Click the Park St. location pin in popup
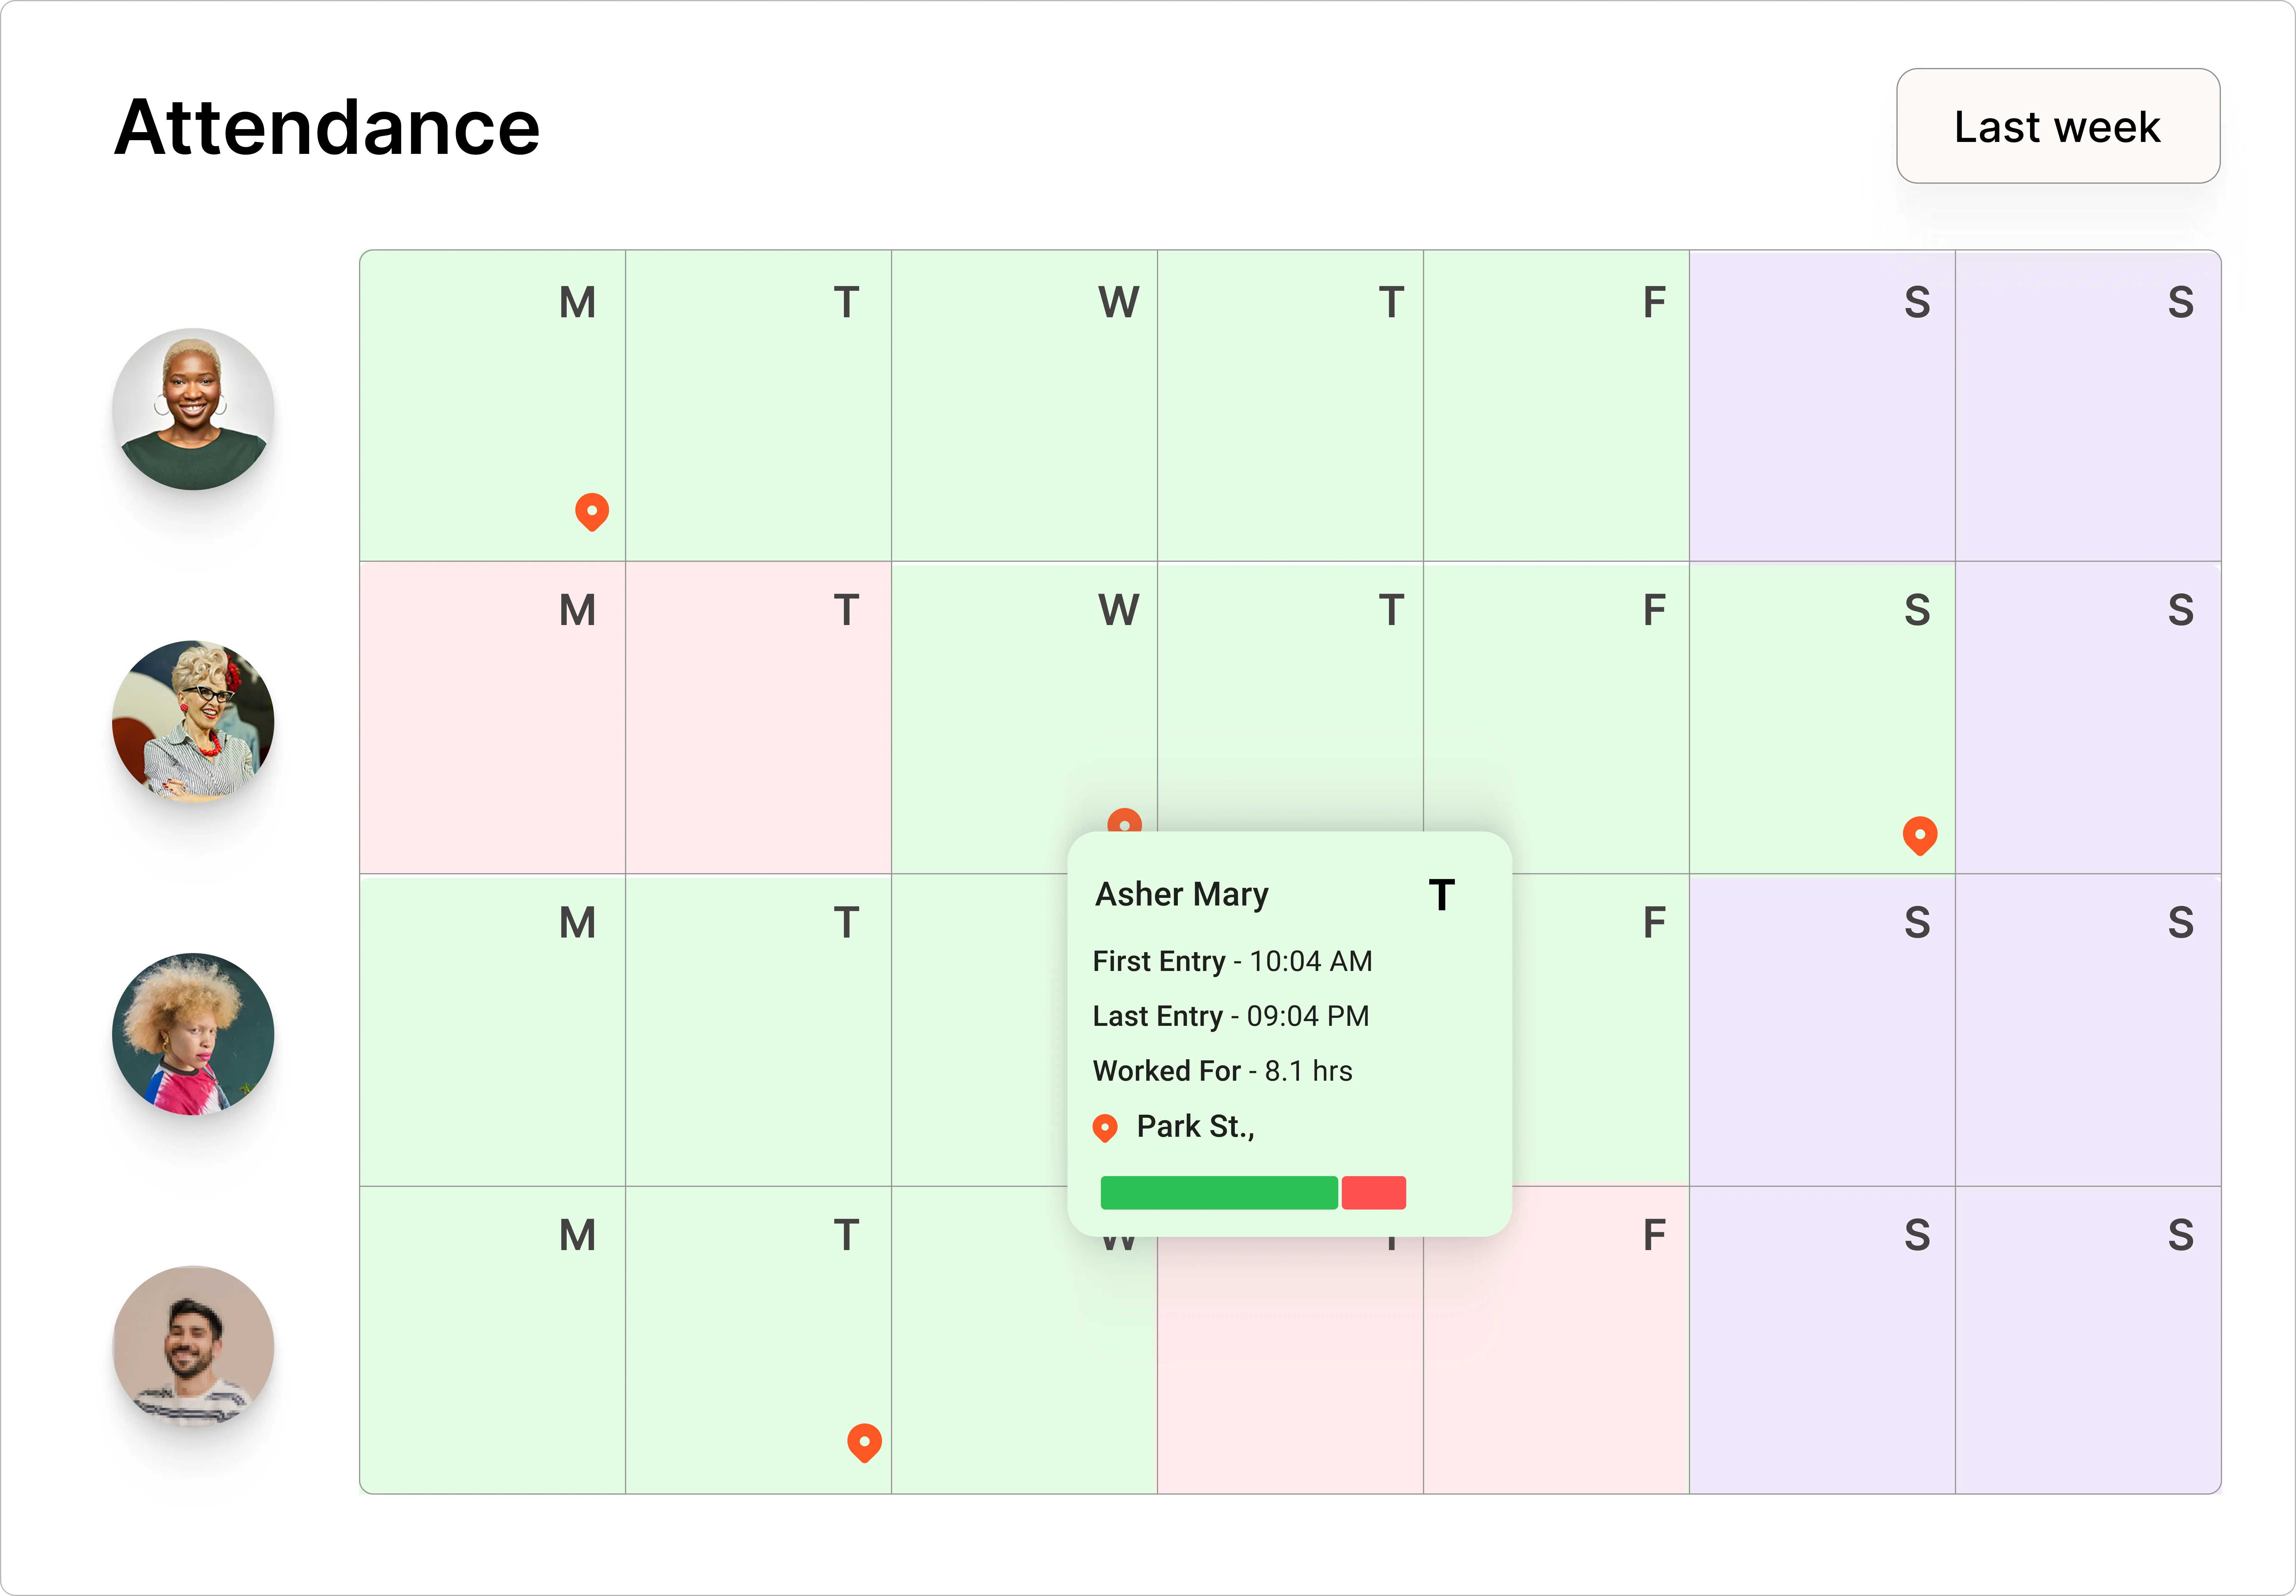Screen dimensions: 2296x1596 tap(1105, 1128)
